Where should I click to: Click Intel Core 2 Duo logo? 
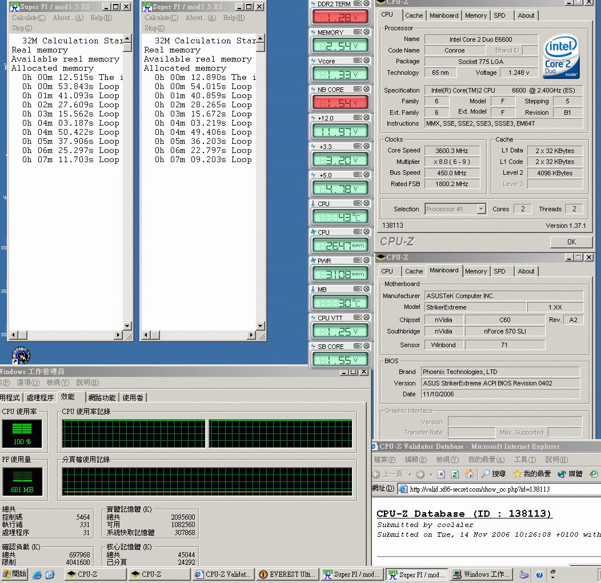(562, 57)
